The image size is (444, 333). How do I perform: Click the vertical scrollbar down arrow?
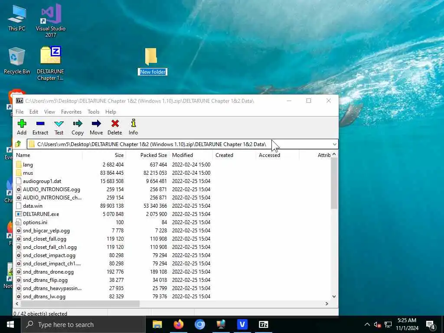click(334, 297)
